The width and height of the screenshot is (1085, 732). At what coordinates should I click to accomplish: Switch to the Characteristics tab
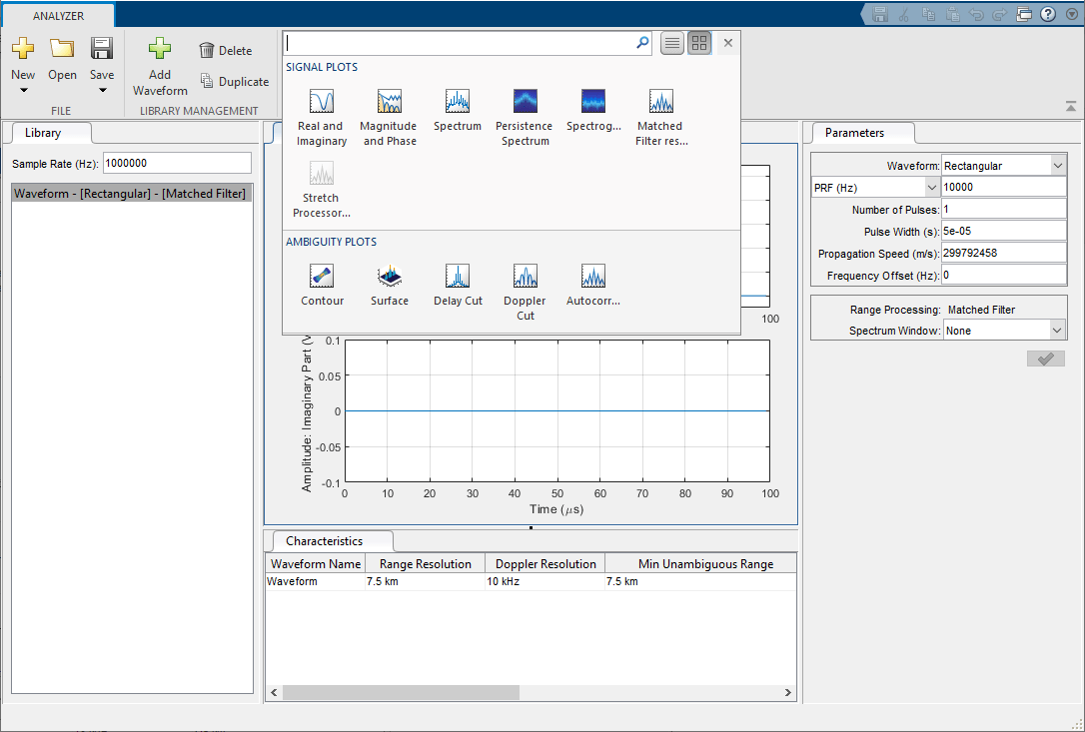tap(331, 540)
